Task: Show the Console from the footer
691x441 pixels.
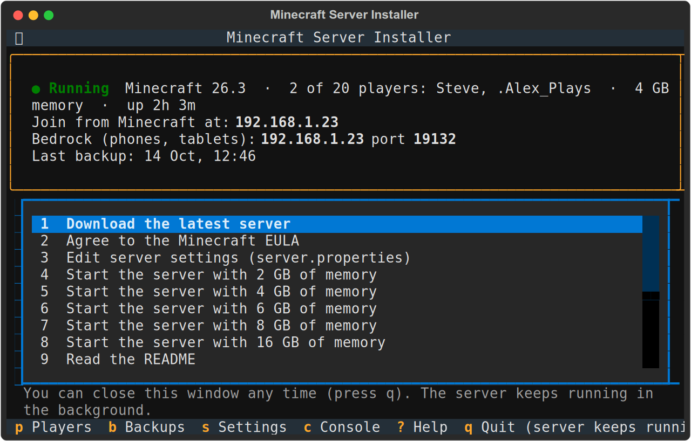Action: (x=342, y=428)
